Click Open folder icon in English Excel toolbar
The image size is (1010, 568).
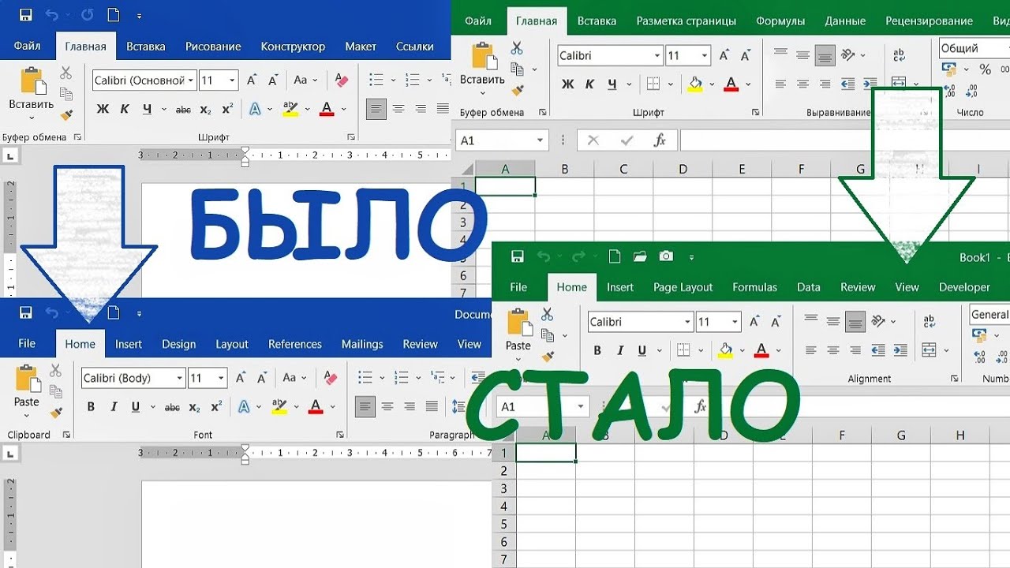point(640,256)
